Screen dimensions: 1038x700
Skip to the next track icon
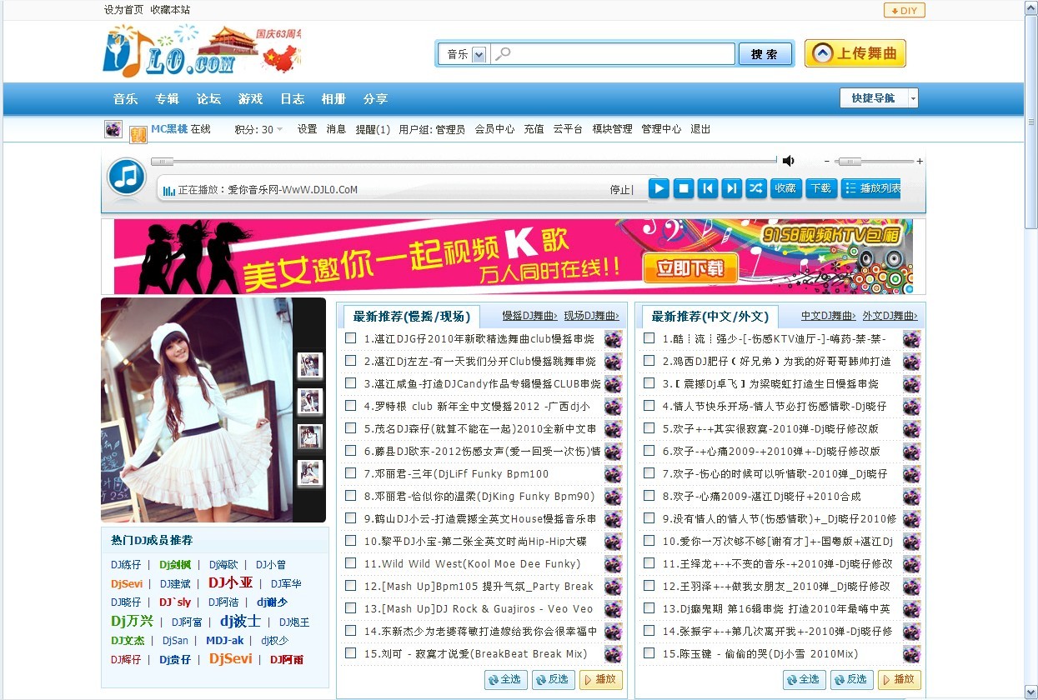731,188
